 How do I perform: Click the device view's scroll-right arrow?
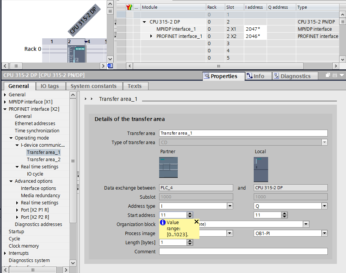pos(103,66)
